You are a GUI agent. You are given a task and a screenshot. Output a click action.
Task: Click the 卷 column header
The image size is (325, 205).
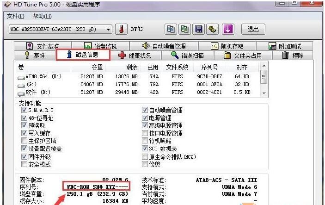43,67
